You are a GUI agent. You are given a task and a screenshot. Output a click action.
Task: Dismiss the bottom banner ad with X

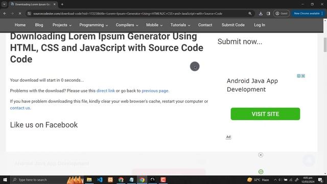(x=261, y=155)
